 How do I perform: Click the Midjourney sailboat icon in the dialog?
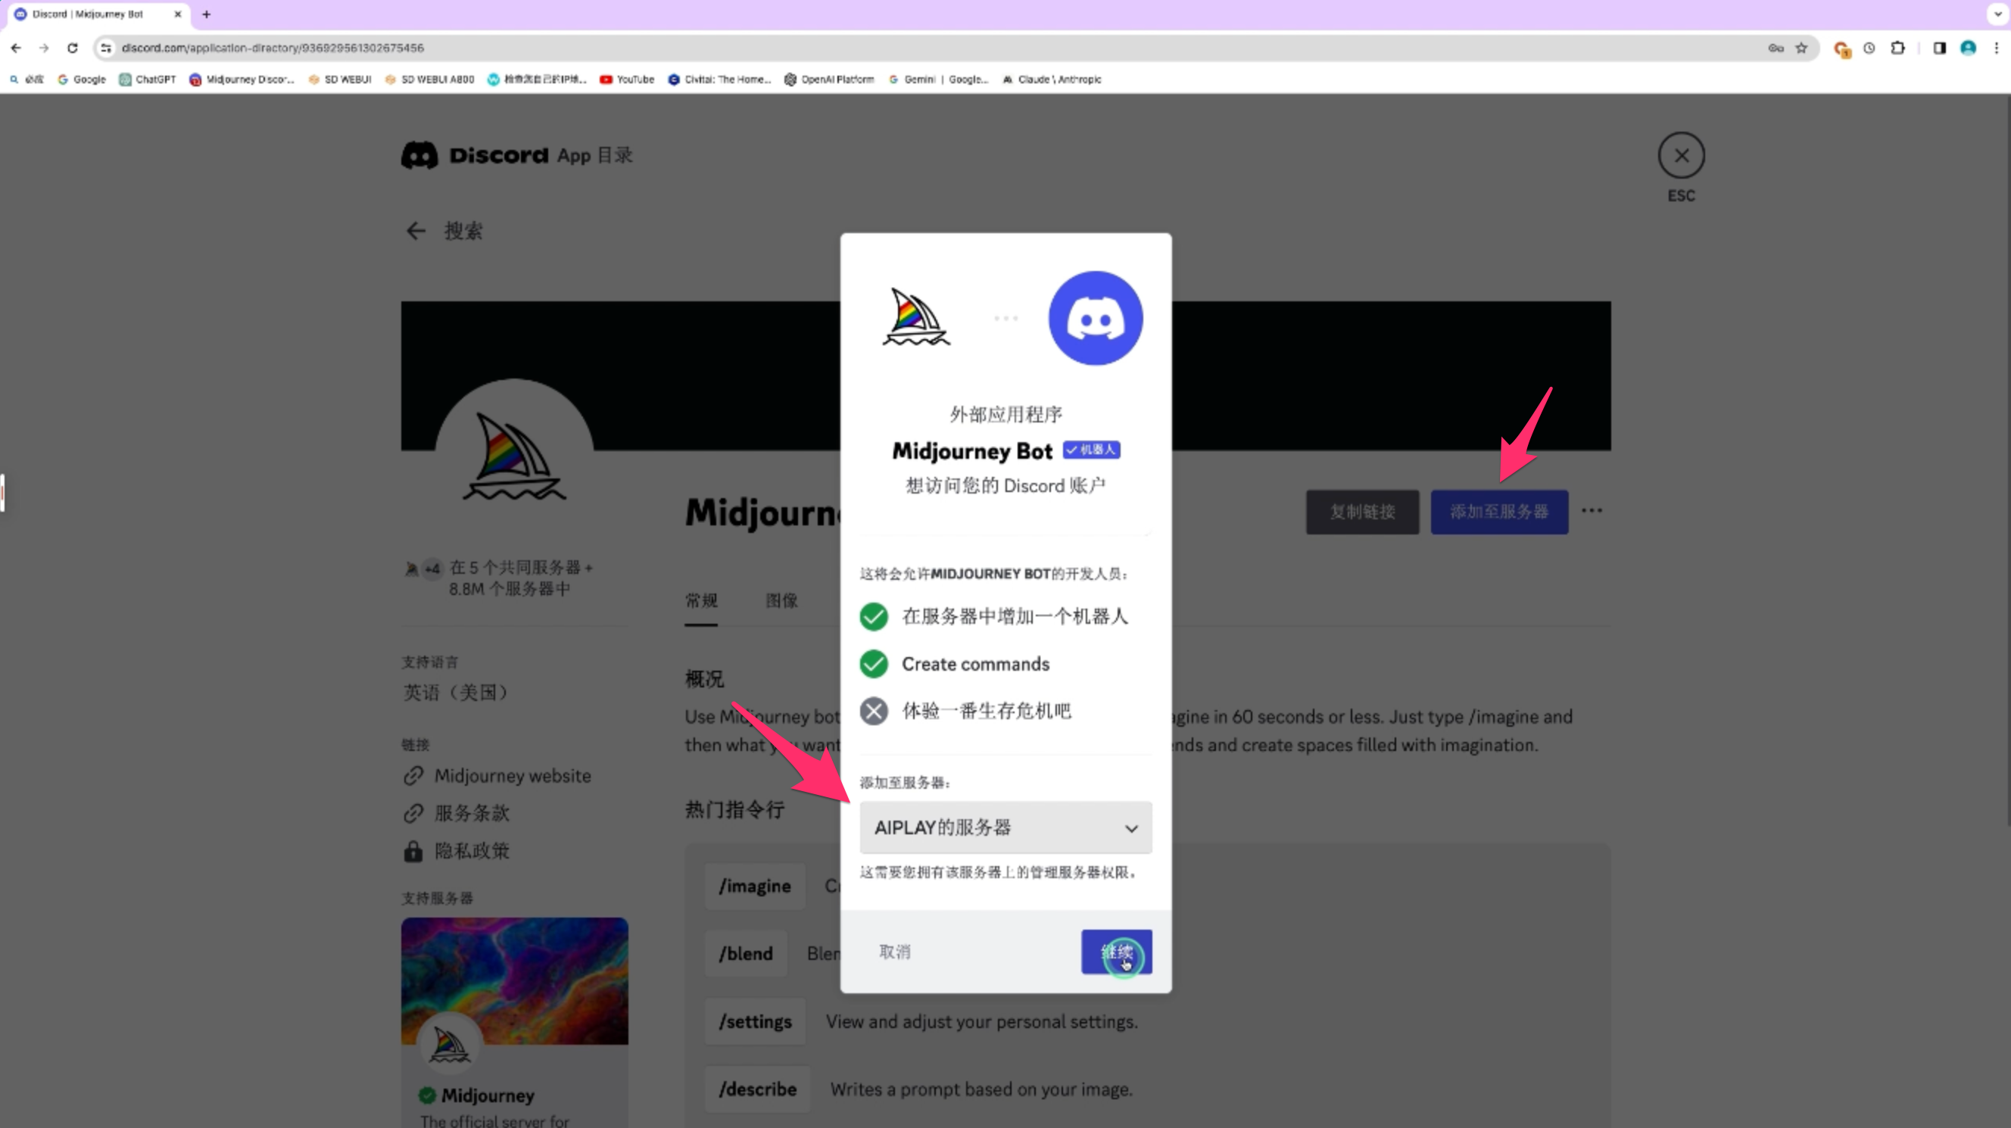pos(915,317)
